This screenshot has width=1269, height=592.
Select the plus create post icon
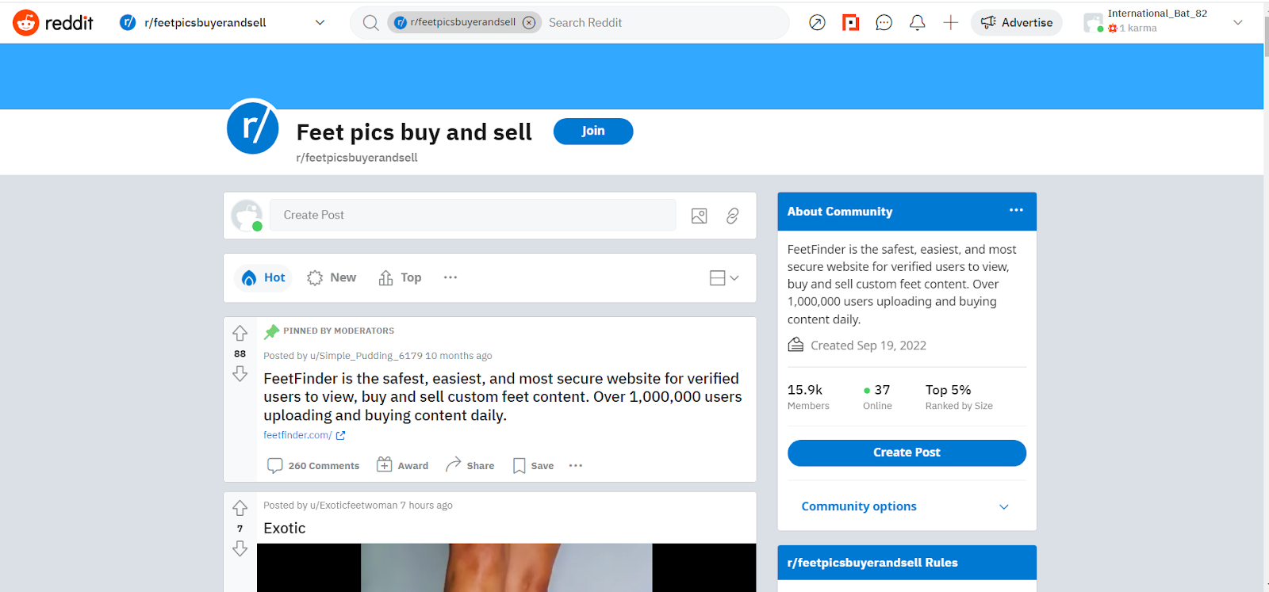[950, 23]
